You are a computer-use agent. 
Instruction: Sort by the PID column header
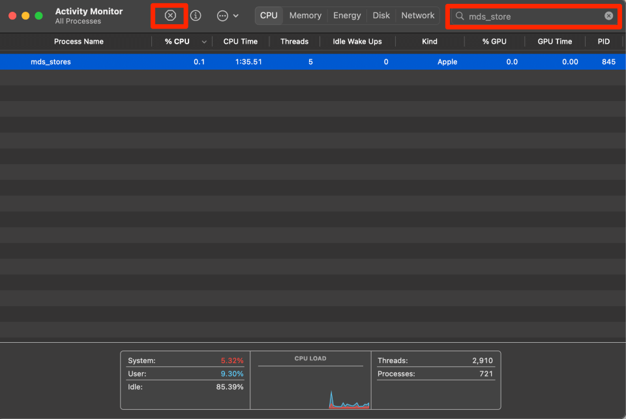603,42
